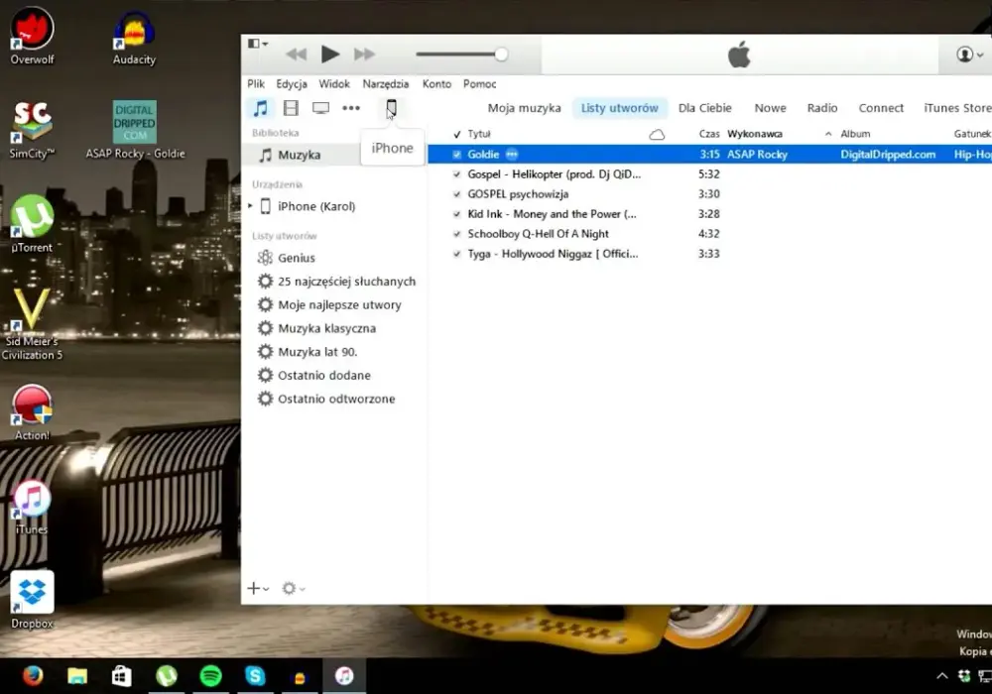Expand the iPhone (Karol) device triangle
Viewport: 992px width, 694px height.
pos(251,206)
